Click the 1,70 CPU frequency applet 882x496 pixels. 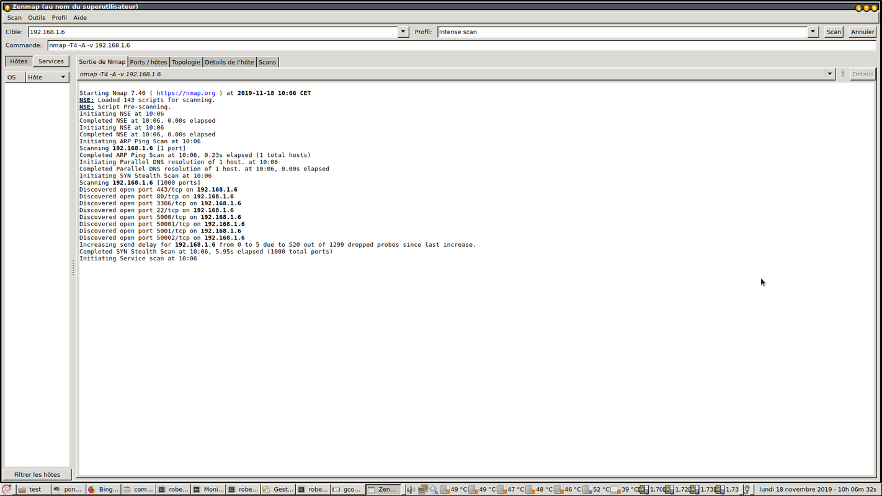coord(651,489)
